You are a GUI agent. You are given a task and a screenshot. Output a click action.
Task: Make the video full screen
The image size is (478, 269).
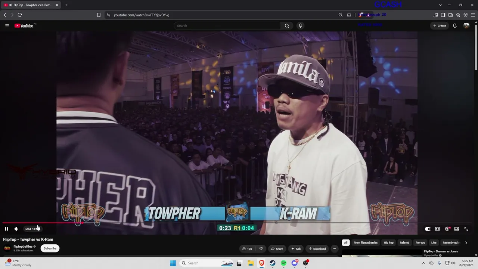tap(466, 229)
